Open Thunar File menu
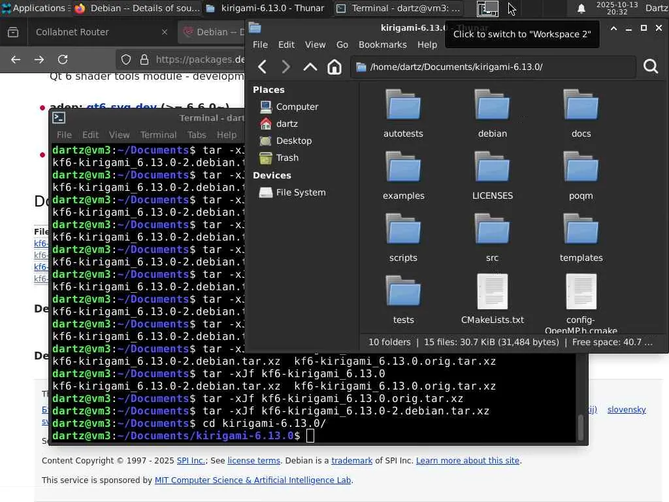The height and width of the screenshot is (502, 669). 260,45
